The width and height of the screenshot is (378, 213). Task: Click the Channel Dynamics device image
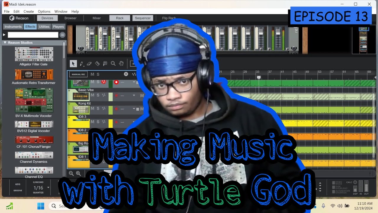click(x=34, y=155)
